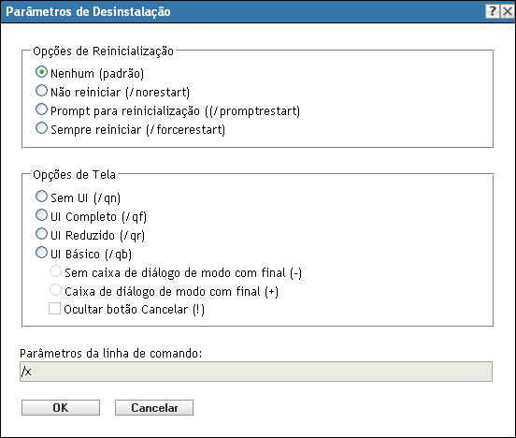Select Prompt para reinicialização (/promptrestart)
The image size is (516, 438).
click(x=41, y=109)
